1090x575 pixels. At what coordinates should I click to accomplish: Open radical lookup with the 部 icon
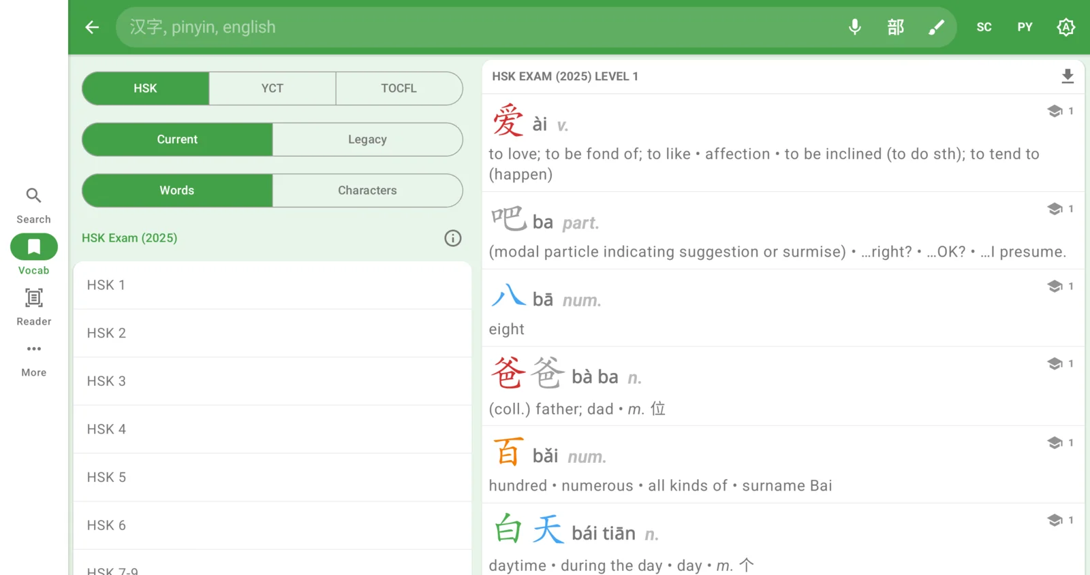pyautogui.click(x=895, y=27)
